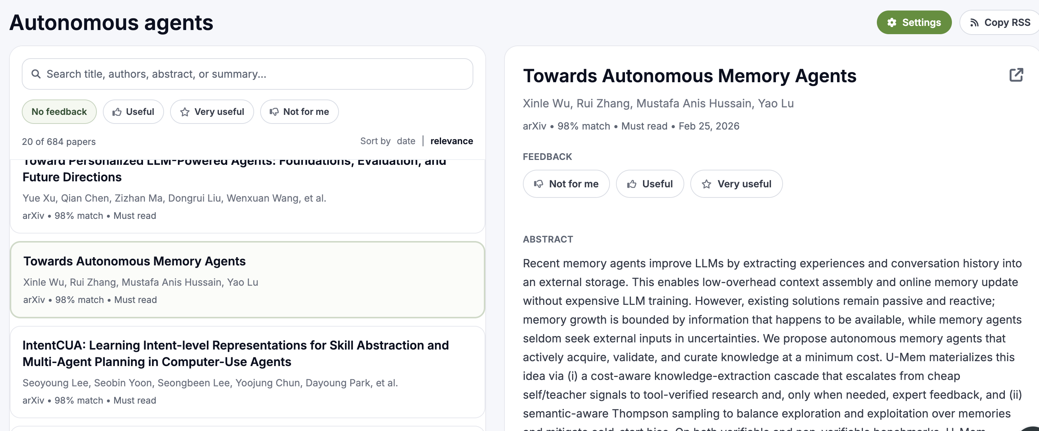
Task: Open the IntentCUA paper card
Action: (x=247, y=372)
